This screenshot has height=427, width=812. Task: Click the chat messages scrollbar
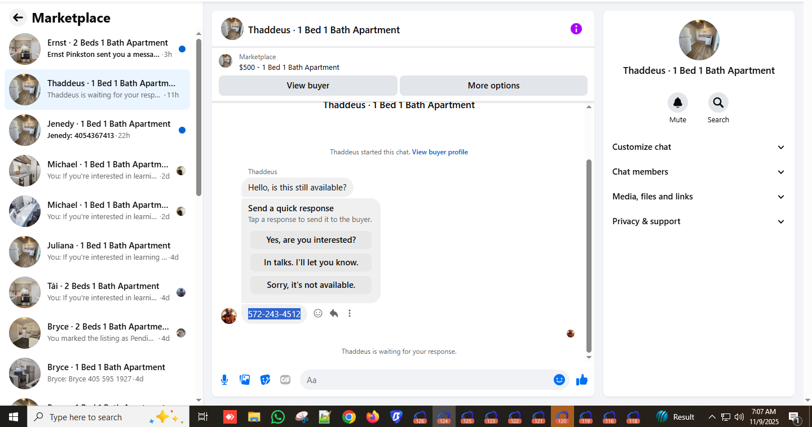pyautogui.click(x=589, y=255)
